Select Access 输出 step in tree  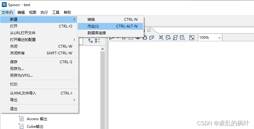[37, 119]
